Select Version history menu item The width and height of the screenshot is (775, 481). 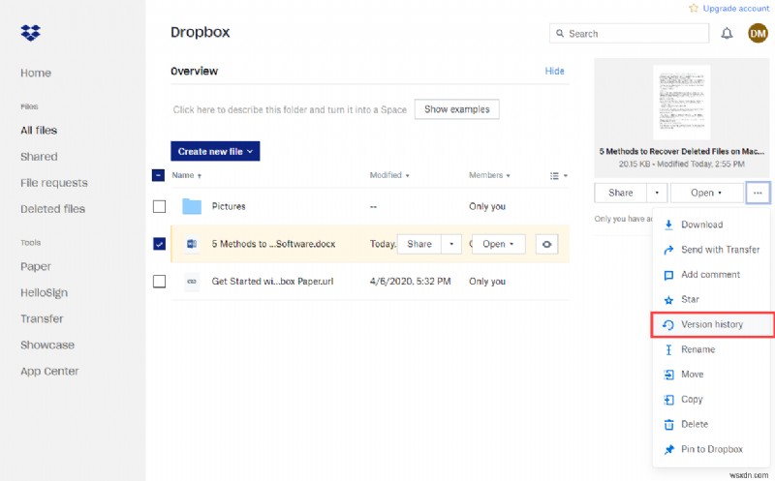coord(711,325)
